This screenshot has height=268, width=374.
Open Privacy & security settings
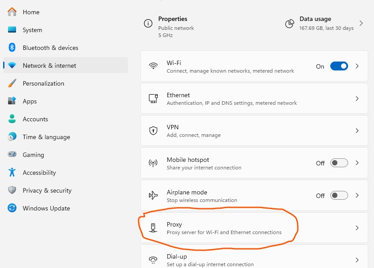tap(47, 190)
